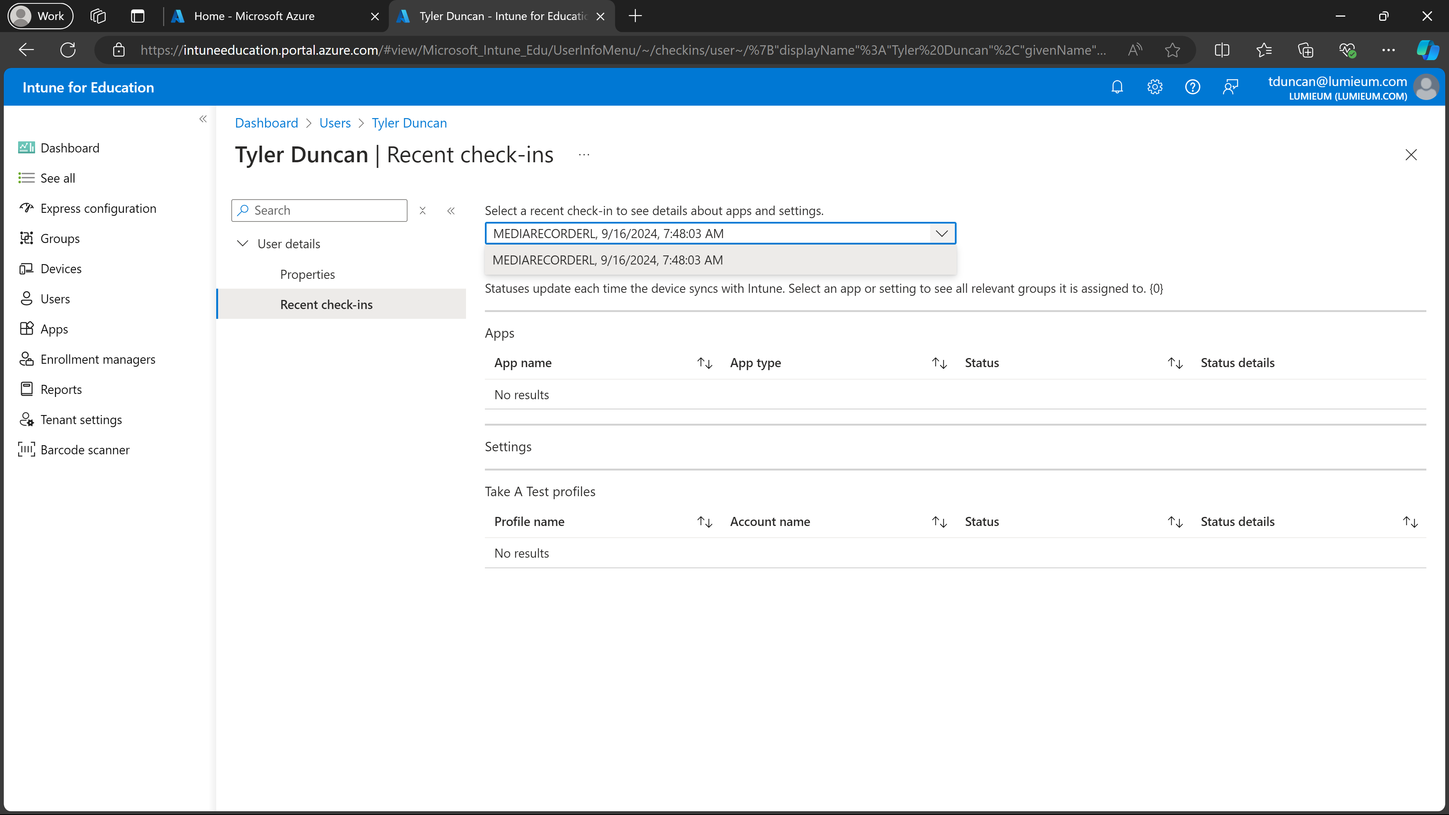Click the Search input in user menu
Image resolution: width=1449 pixels, height=815 pixels.
[320, 211]
